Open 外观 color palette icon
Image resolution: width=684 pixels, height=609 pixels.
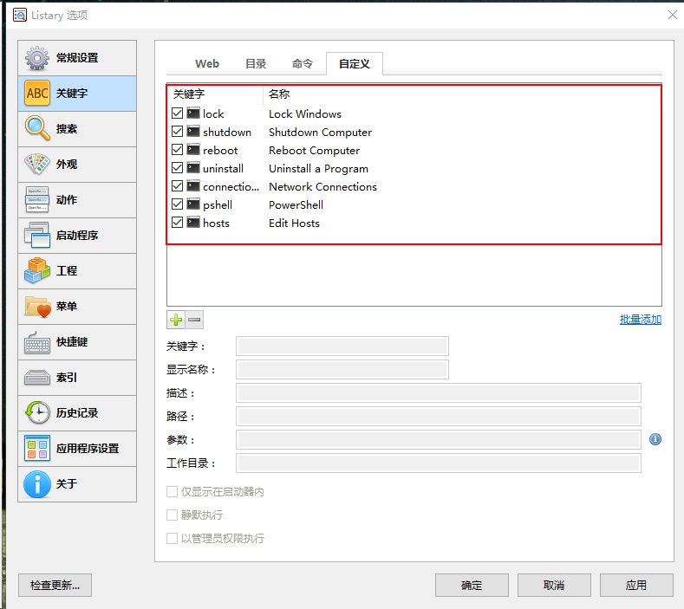tap(37, 164)
